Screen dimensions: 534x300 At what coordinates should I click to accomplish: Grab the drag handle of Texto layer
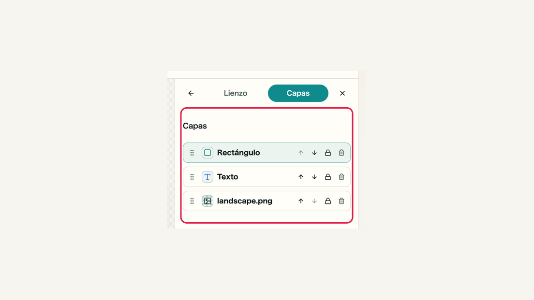[192, 177]
